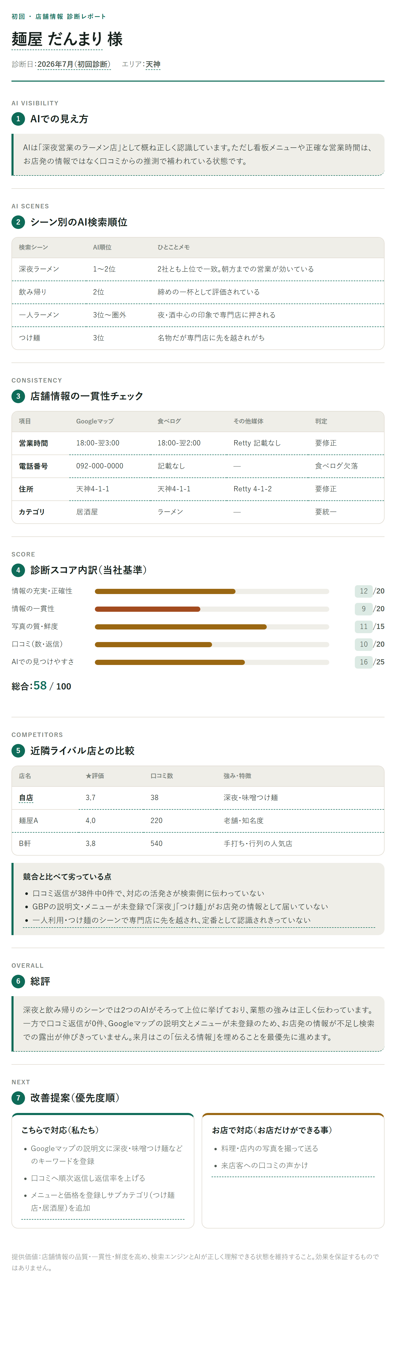Edit the score value 16 for AIでの見つけやすさ
Viewport: 396px width, 1356px height.
pyautogui.click(x=363, y=662)
